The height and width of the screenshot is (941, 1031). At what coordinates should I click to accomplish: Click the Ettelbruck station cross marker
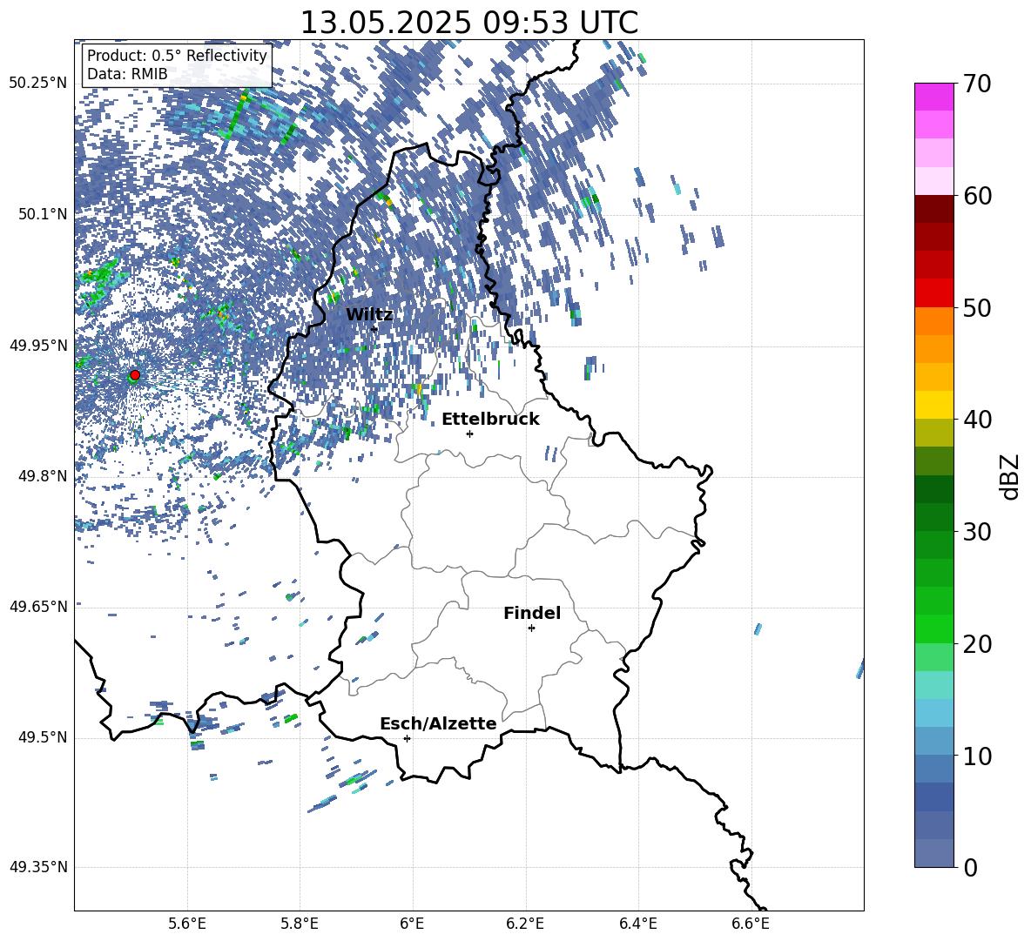pos(469,434)
